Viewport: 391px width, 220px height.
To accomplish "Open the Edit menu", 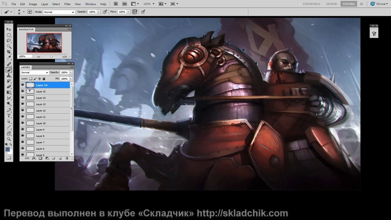I will click(x=23, y=4).
